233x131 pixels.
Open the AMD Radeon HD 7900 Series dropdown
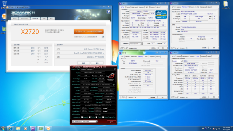coord(84,122)
